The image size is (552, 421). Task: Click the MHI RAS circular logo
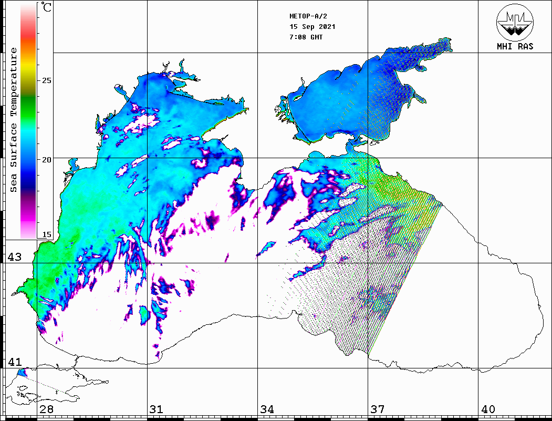pos(515,22)
